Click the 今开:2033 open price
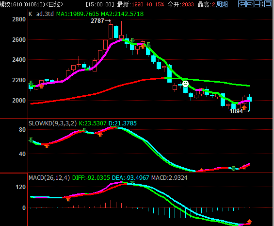Viewport: 274px width, 226px height. 181,4
